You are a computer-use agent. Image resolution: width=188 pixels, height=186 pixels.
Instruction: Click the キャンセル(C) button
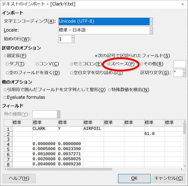[x=168, y=179]
